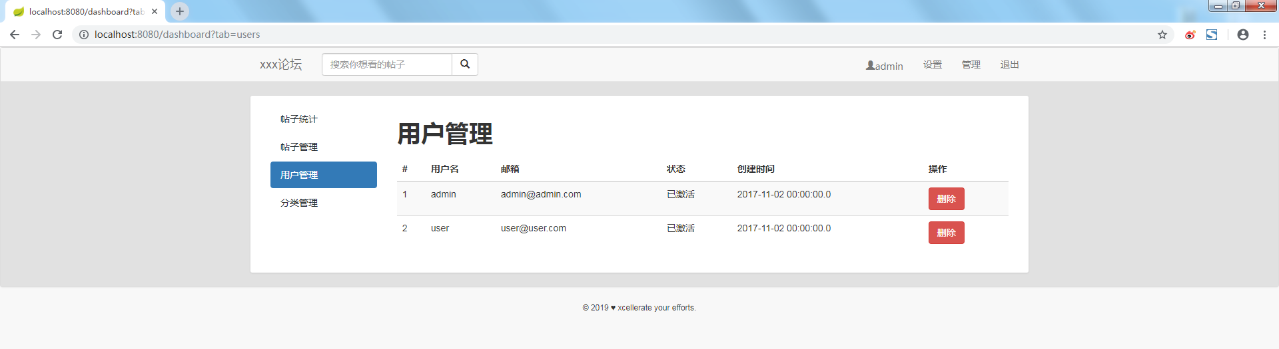
Task: Bookmark this page with the star
Action: click(x=1162, y=35)
